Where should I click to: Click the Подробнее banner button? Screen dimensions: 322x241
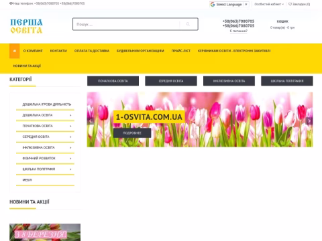tap(132, 133)
